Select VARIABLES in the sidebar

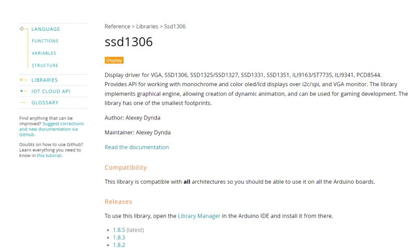[44, 53]
